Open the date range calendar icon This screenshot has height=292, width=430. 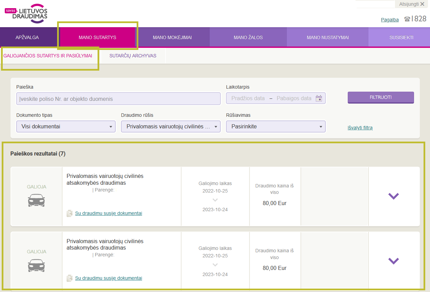(x=319, y=98)
